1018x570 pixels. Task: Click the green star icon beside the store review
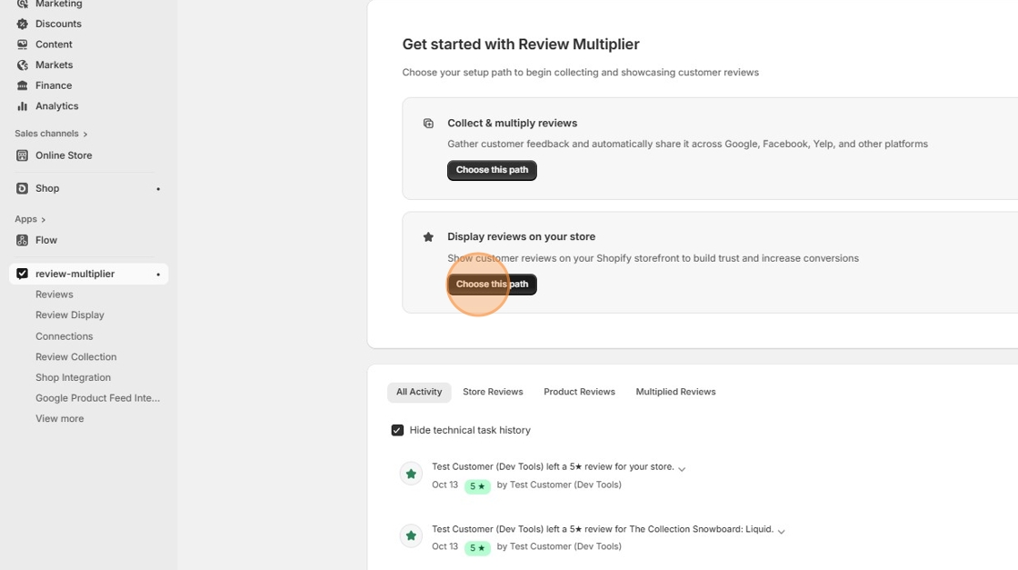click(x=411, y=473)
